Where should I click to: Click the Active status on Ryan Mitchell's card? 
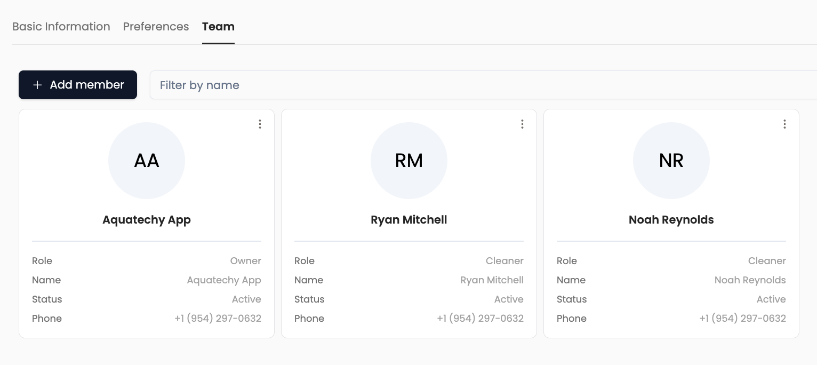pos(509,299)
